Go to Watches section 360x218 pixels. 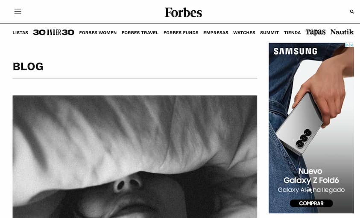pyautogui.click(x=244, y=32)
